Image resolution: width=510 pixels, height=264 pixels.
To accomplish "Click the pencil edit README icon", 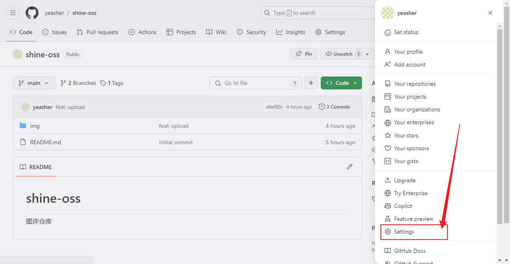I will click(350, 167).
